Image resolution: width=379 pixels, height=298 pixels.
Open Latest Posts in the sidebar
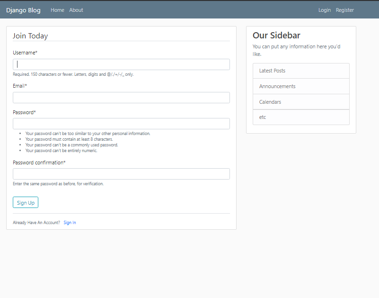click(x=301, y=71)
